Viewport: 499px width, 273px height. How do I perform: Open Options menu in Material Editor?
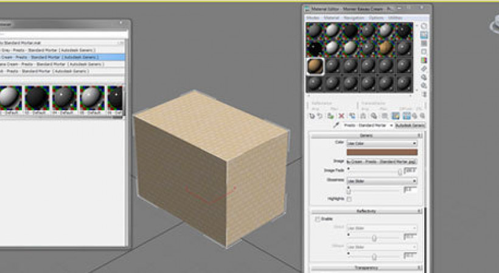pyautogui.click(x=376, y=18)
